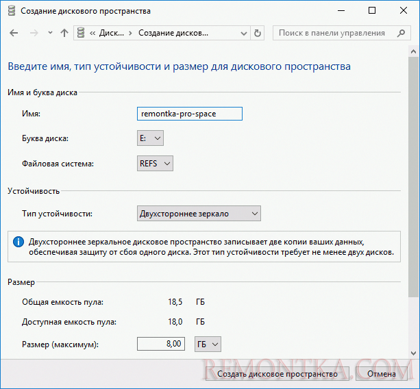Click the search magnifier icon
This screenshot has width=420, height=389.
click(x=402, y=33)
